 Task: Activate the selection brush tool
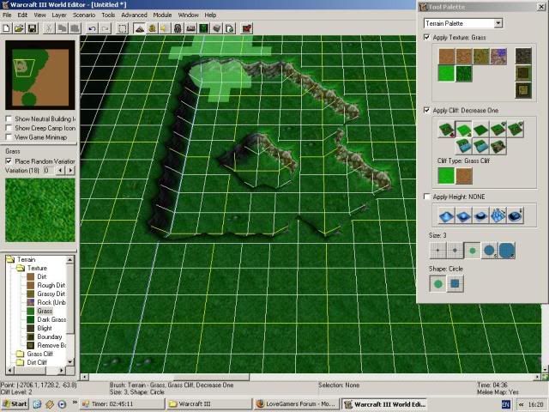point(122,28)
